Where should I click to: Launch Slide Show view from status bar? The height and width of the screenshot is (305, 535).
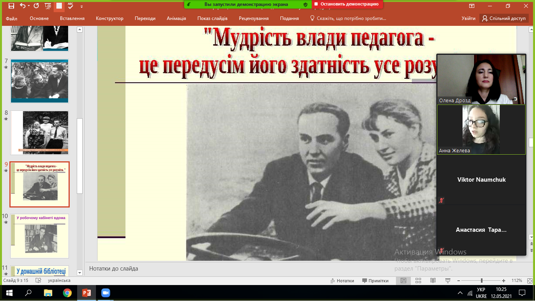tap(448, 281)
